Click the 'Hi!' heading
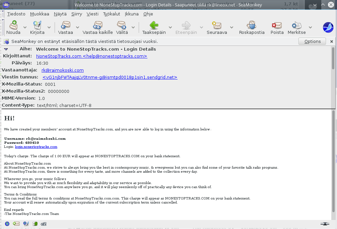 point(9,118)
